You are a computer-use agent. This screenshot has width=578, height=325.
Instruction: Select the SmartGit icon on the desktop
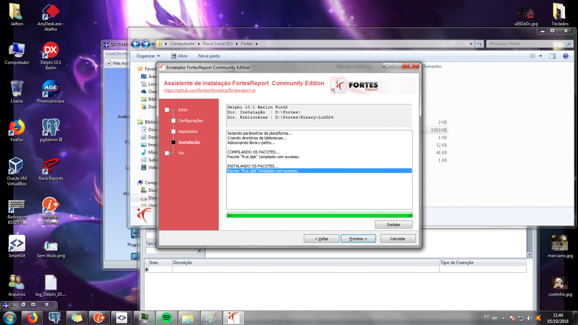[17, 247]
